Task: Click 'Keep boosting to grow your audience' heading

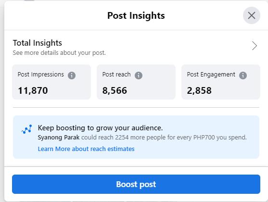Action: tap(101, 128)
